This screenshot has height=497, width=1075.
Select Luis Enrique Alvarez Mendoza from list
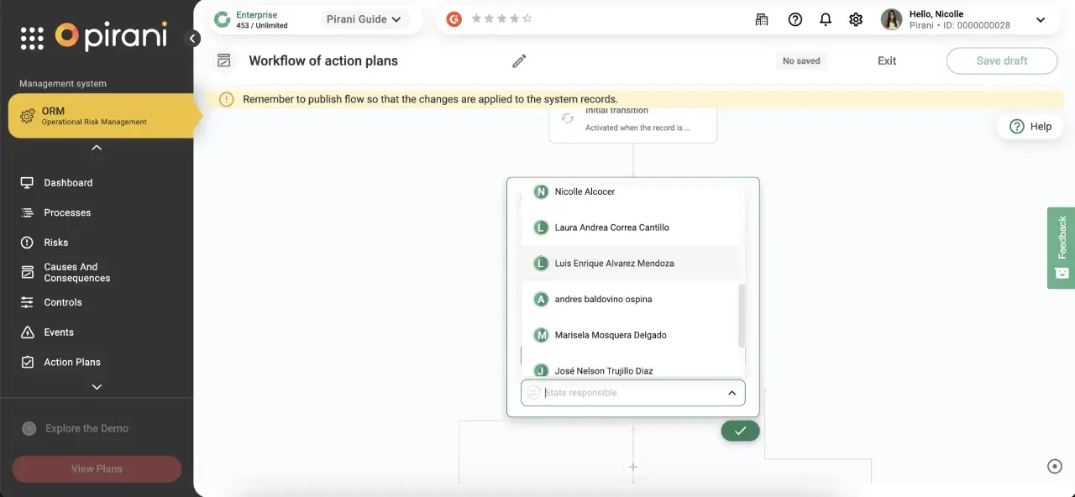point(614,264)
